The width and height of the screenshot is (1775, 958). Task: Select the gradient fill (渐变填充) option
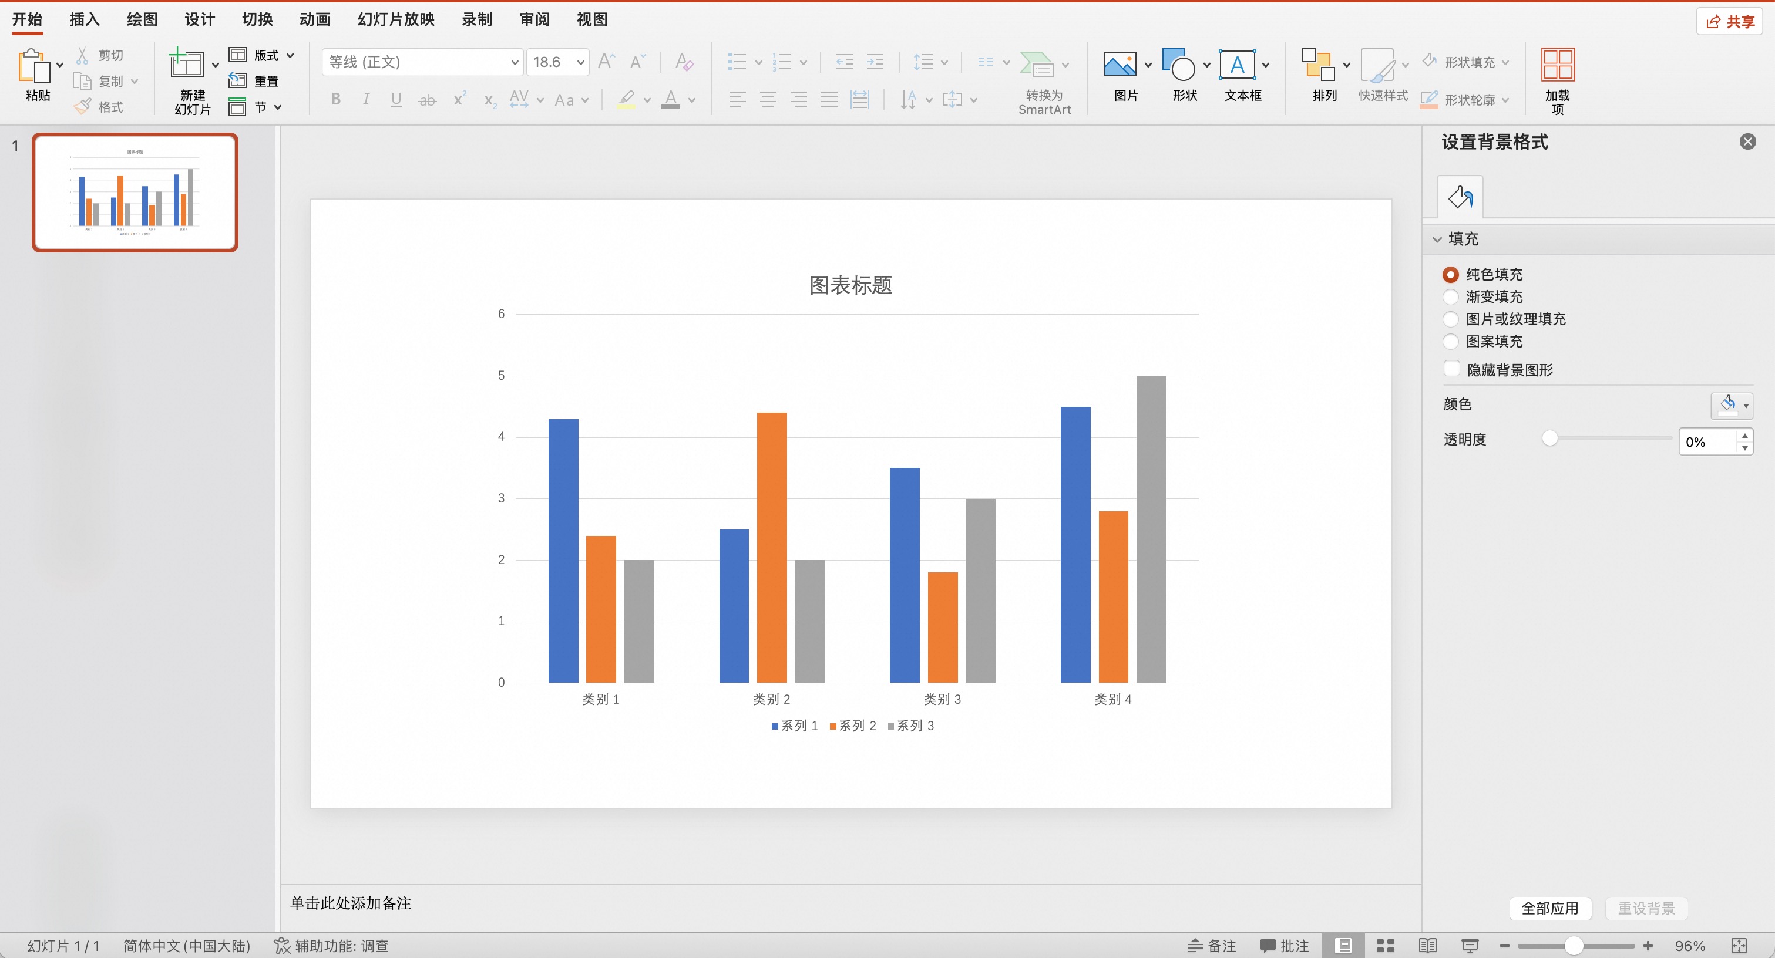point(1450,297)
